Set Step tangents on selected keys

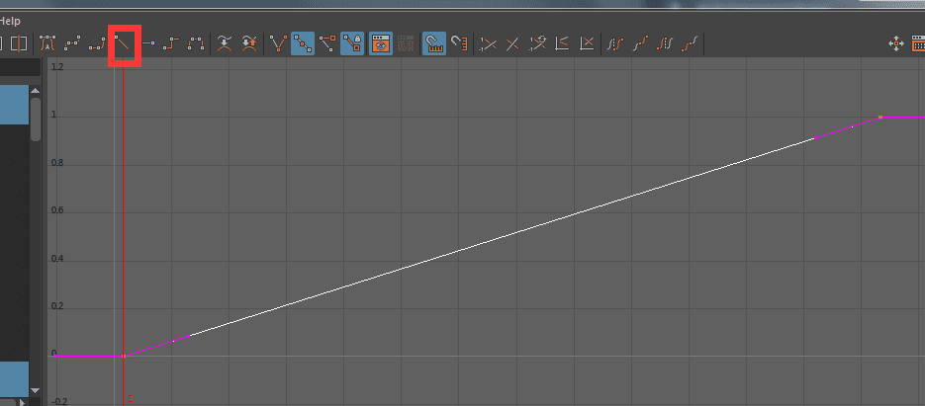click(x=171, y=43)
